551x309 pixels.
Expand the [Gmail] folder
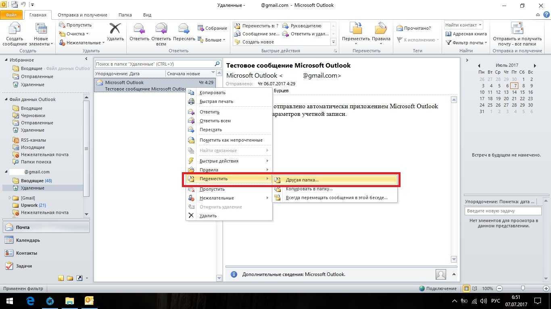click(10, 198)
